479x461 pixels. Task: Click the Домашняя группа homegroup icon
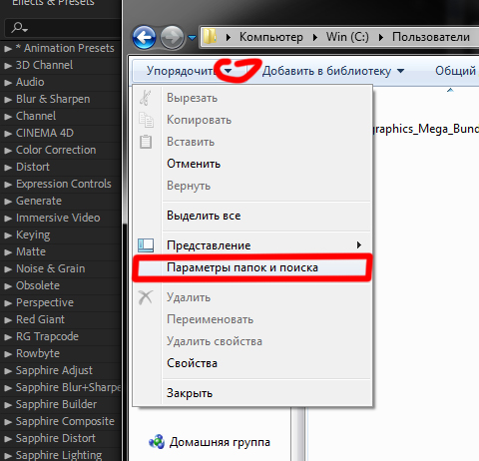157,442
